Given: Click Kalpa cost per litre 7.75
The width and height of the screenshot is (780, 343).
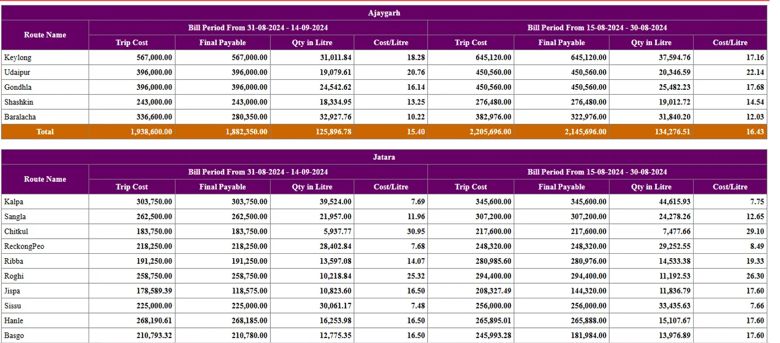Looking at the screenshot, I should 757,202.
